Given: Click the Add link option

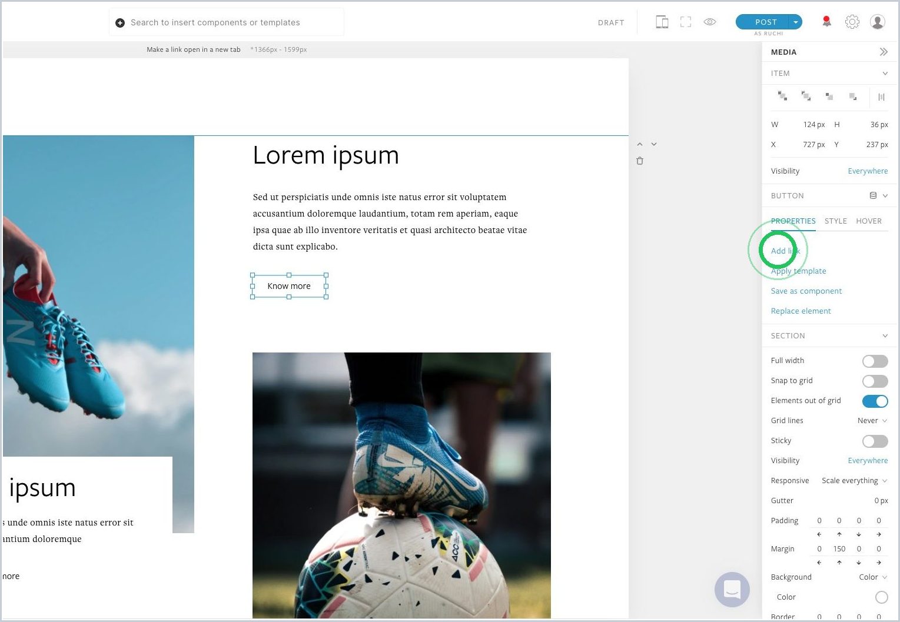Looking at the screenshot, I should pos(786,251).
